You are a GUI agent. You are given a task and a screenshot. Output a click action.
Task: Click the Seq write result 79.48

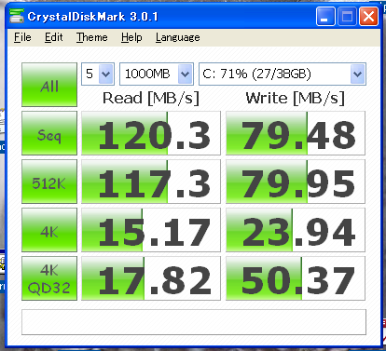pyautogui.click(x=296, y=133)
